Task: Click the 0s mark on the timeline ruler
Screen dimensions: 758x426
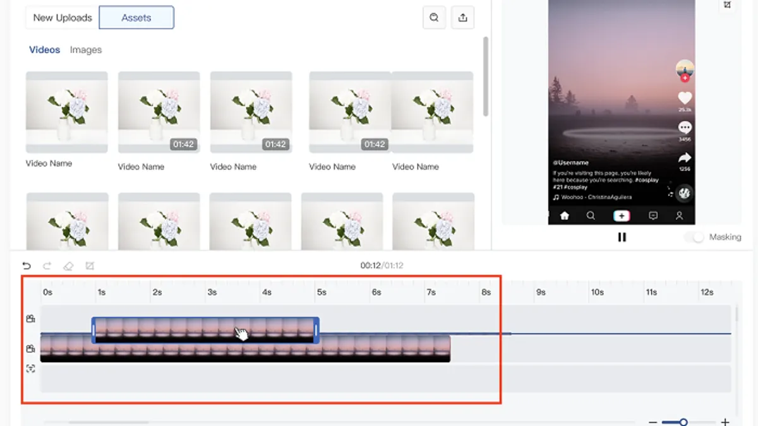Action: (x=47, y=292)
